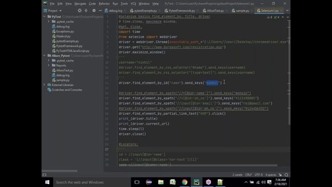Click the editor horizontal scrollbar
This screenshot has width=332, height=187.
198,165
